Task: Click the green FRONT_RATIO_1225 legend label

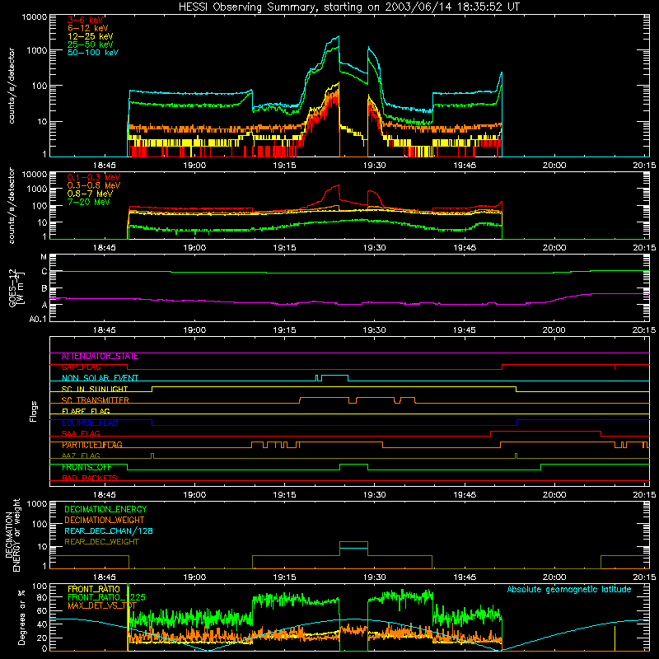Action: point(106,597)
